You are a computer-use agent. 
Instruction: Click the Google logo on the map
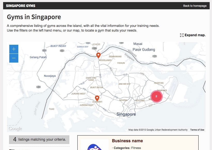click(x=15, y=129)
